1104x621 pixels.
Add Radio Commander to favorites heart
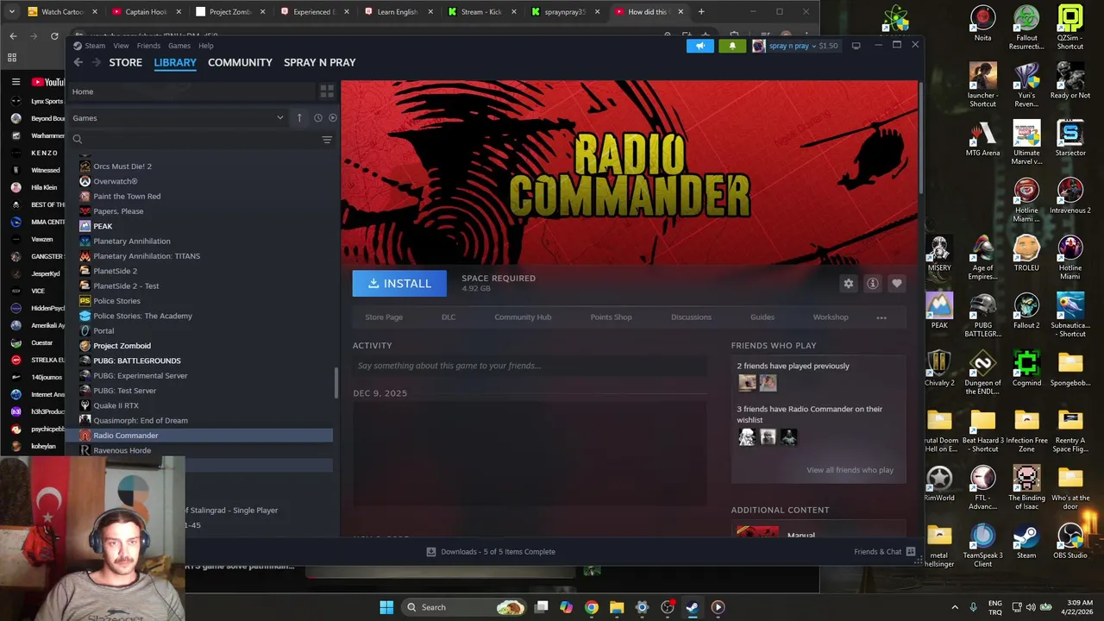coord(897,283)
